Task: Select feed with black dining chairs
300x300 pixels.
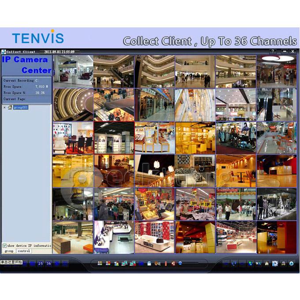Action: (73, 138)
